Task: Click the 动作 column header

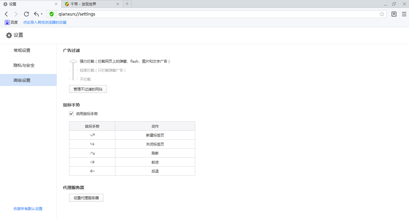Action: pos(155,126)
